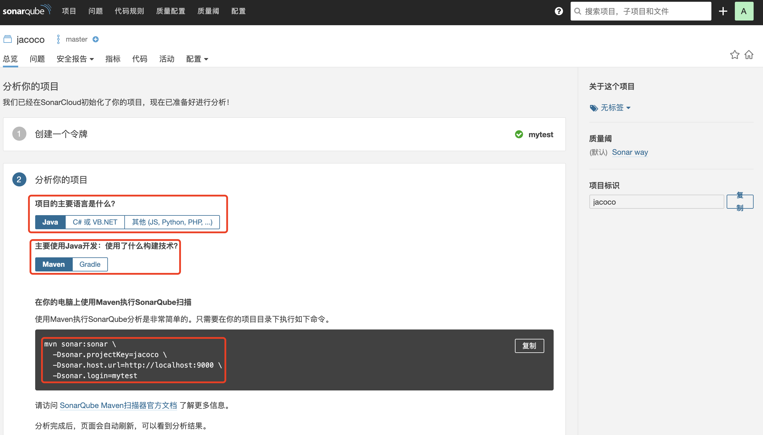Image resolution: width=763 pixels, height=435 pixels.
Task: Switch to the 指标 tab
Action: tap(113, 59)
